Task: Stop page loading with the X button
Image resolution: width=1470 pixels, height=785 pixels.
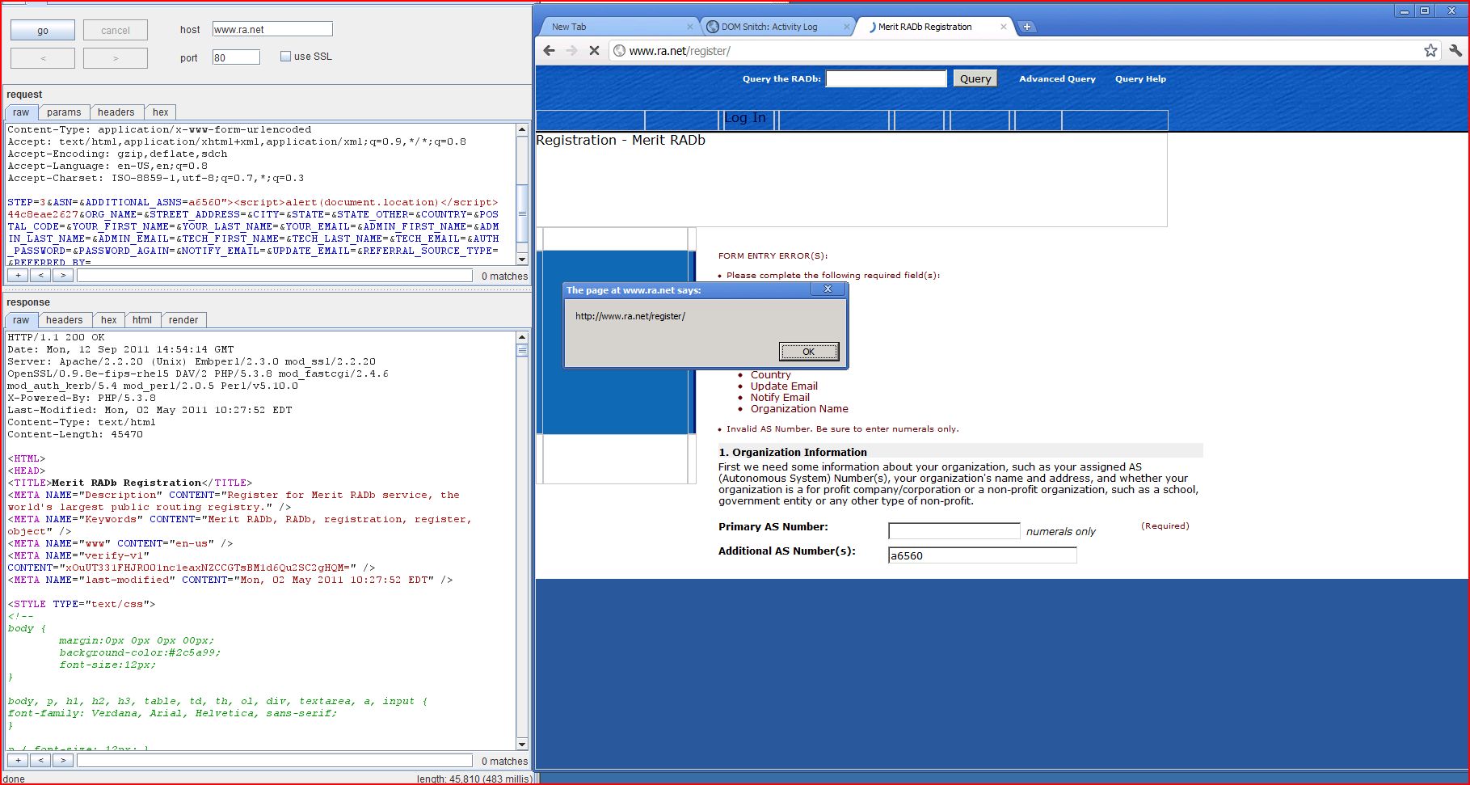Action: click(594, 50)
